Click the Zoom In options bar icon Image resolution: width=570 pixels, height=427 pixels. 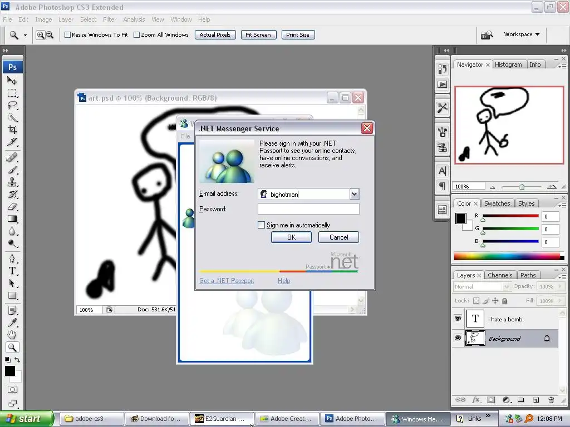click(40, 35)
